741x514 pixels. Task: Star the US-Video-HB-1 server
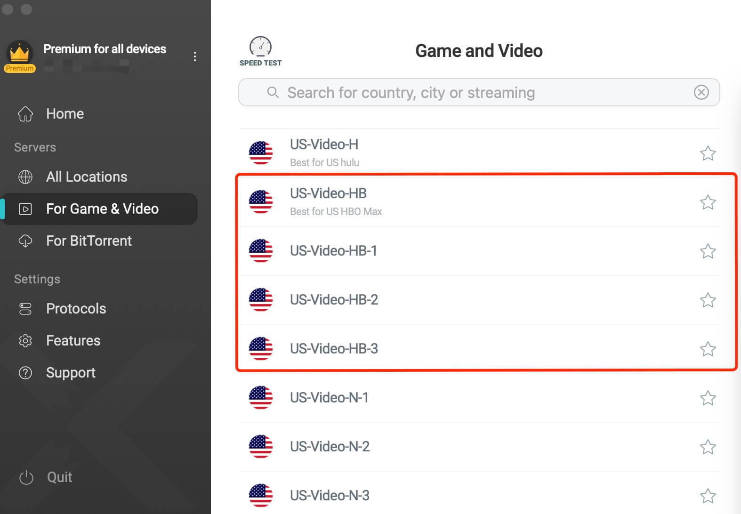708,251
